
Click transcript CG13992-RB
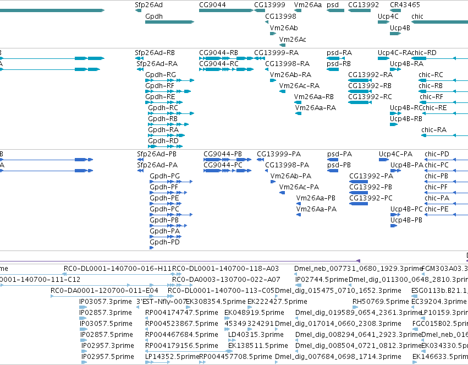click(x=370, y=86)
